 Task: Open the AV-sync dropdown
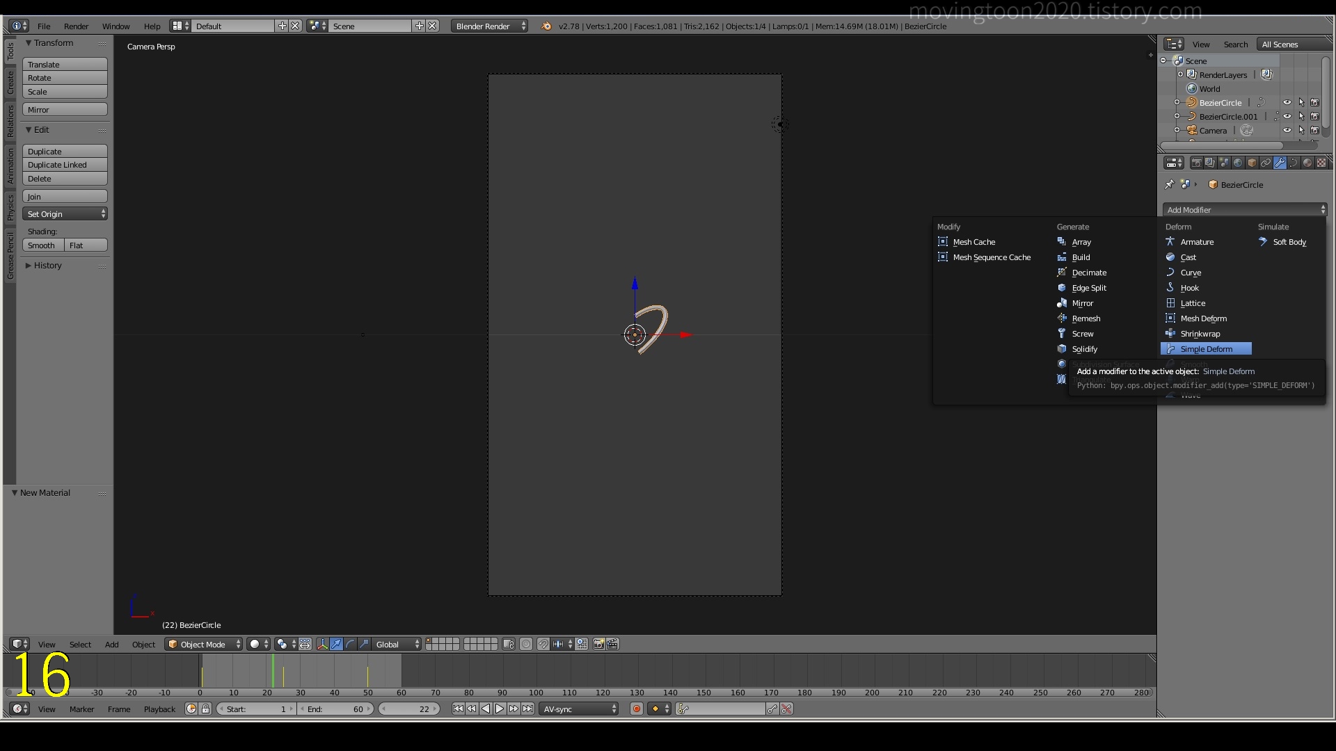coord(579,709)
